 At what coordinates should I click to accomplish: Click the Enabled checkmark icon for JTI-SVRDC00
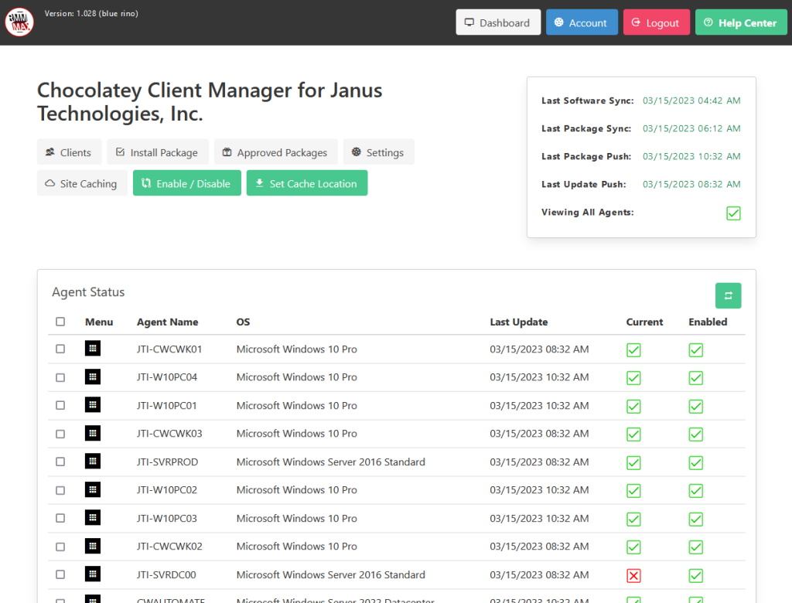click(695, 575)
